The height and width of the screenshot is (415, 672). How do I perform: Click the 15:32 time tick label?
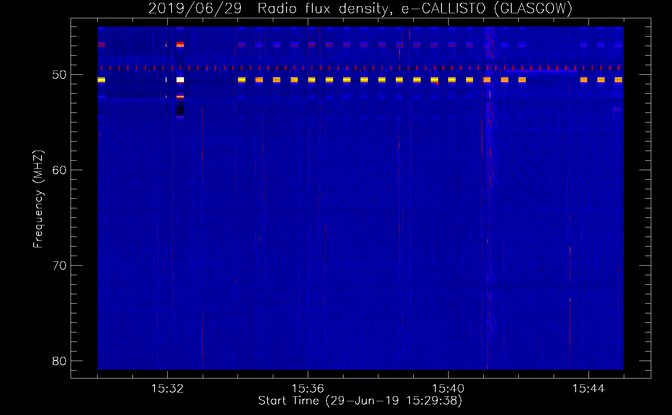[167, 389]
